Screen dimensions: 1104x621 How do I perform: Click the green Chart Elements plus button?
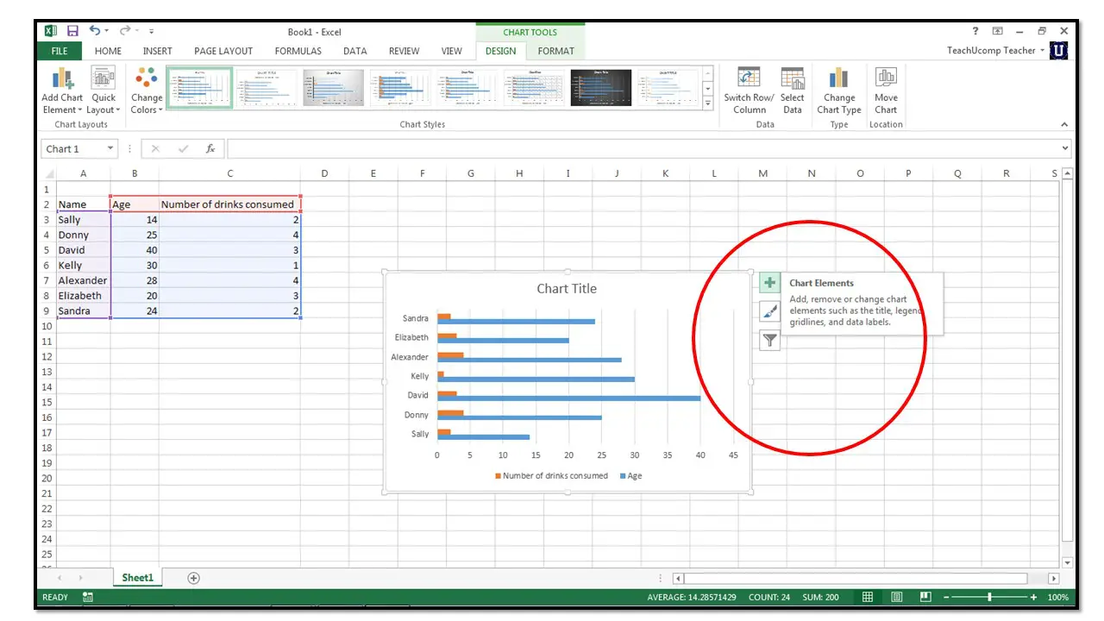[x=769, y=283]
